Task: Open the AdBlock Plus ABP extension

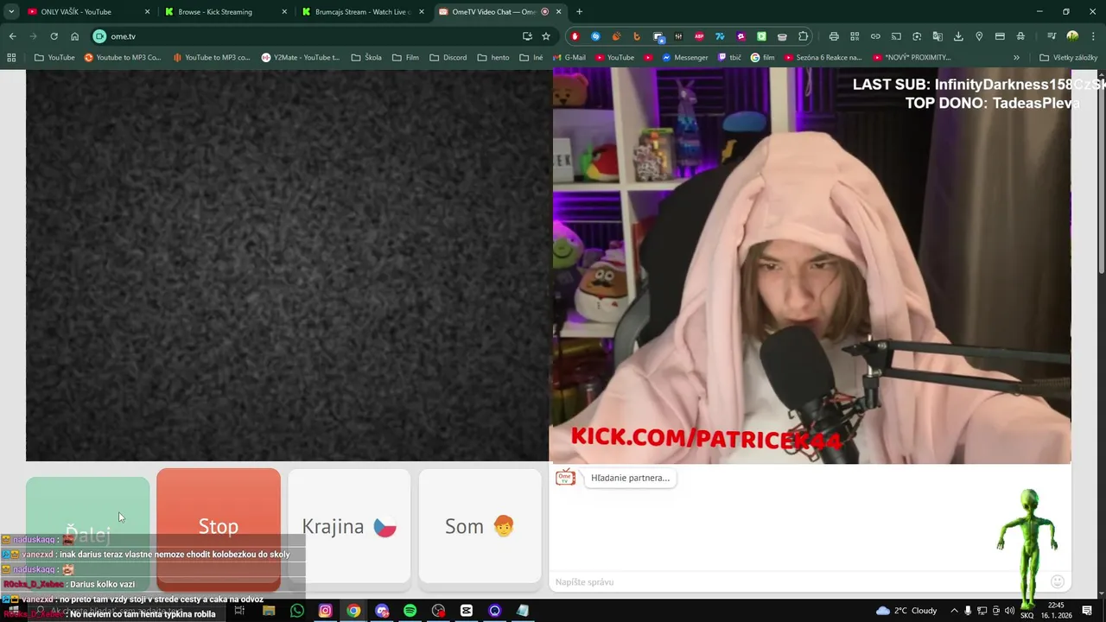Action: [699, 36]
